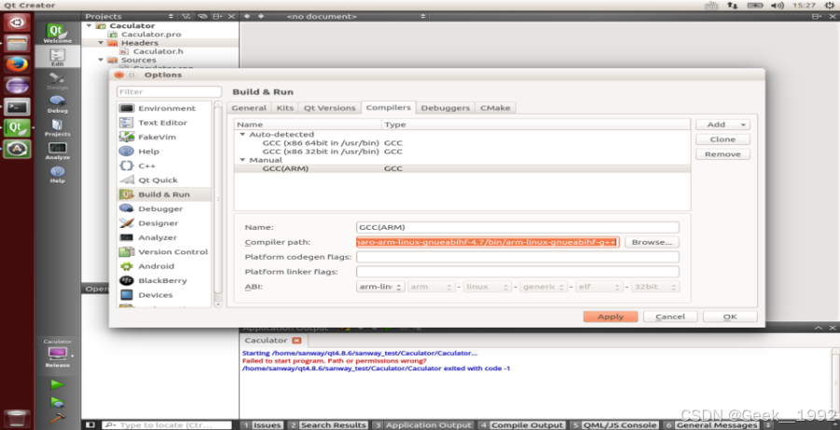Open the system gear menu in top panel
This screenshot has height=430, width=840.
830,6
